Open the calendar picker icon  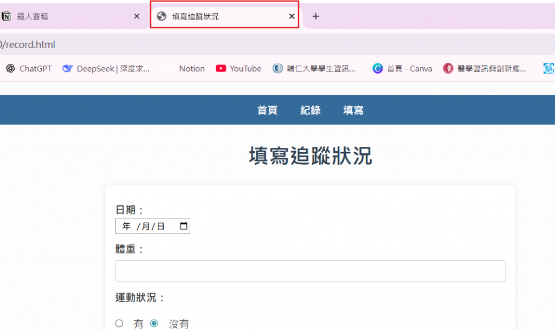pos(183,226)
